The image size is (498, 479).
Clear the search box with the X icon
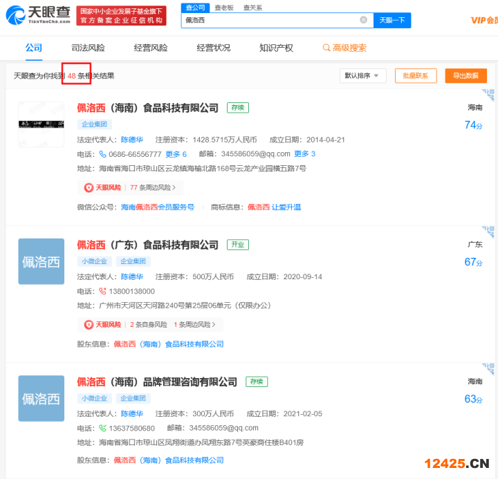[363, 20]
